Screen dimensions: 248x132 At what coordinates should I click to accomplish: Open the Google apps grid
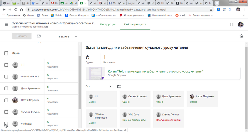(x=232, y=25)
